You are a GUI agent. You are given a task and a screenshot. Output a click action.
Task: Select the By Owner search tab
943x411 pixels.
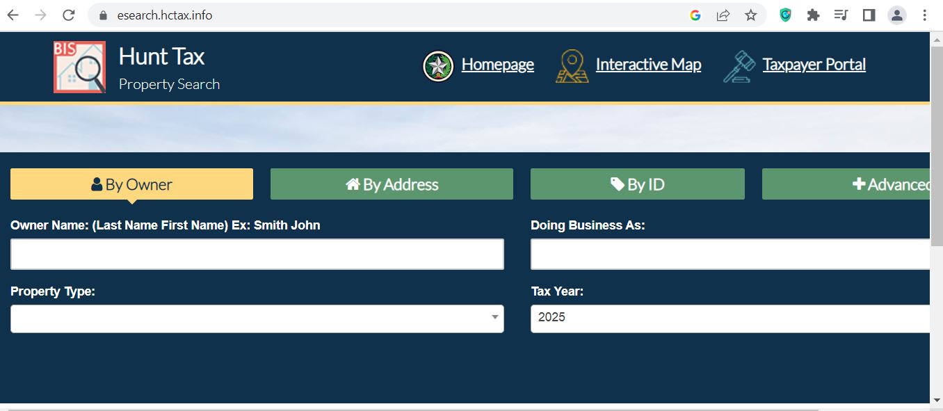131,184
